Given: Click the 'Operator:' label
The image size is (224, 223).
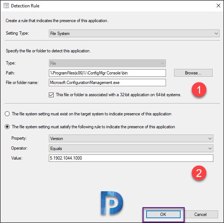Looking at the screenshot, I should click(19, 148).
